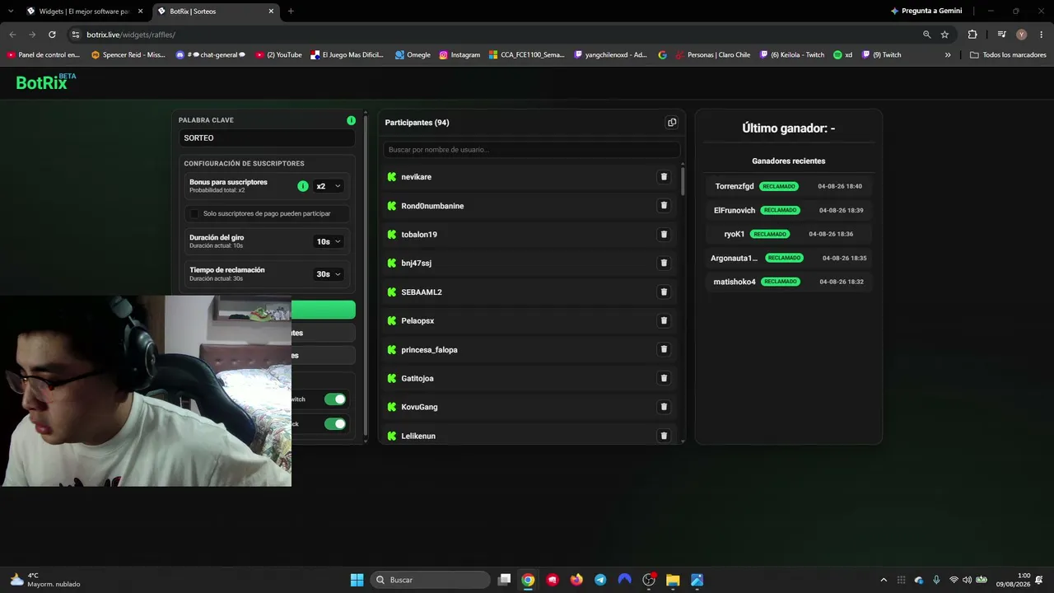Select BotRix Sorteos tab
The height and width of the screenshot is (593, 1054).
coord(214,12)
